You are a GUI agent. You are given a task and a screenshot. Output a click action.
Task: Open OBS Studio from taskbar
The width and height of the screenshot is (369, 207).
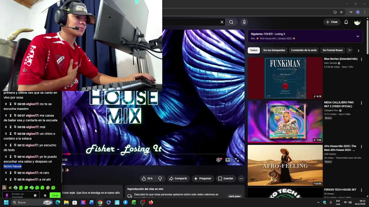142,202
